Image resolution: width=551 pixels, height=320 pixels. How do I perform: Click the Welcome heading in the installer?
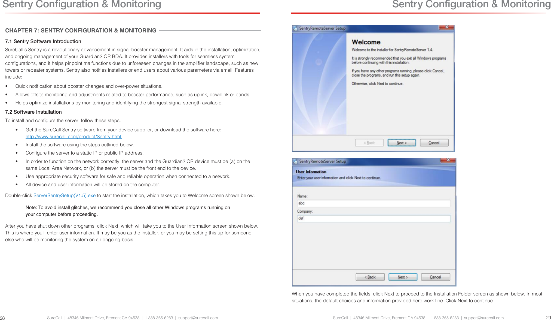366,42
